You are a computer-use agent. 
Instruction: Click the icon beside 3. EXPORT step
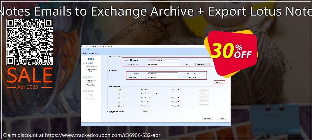coord(84,91)
